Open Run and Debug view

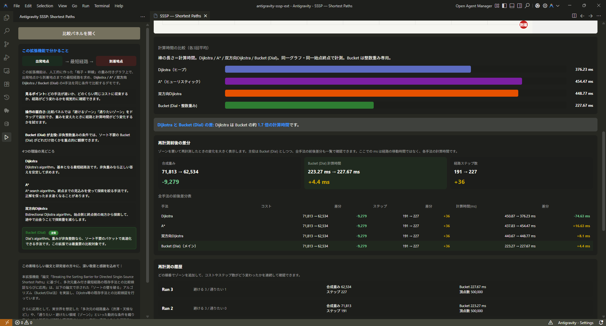pyautogui.click(x=6, y=57)
